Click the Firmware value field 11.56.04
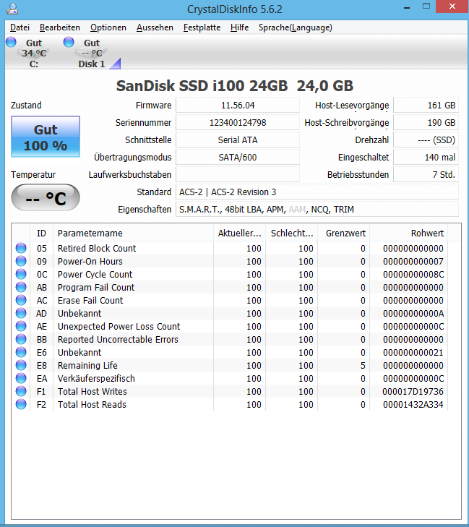469x527 pixels. (238, 106)
